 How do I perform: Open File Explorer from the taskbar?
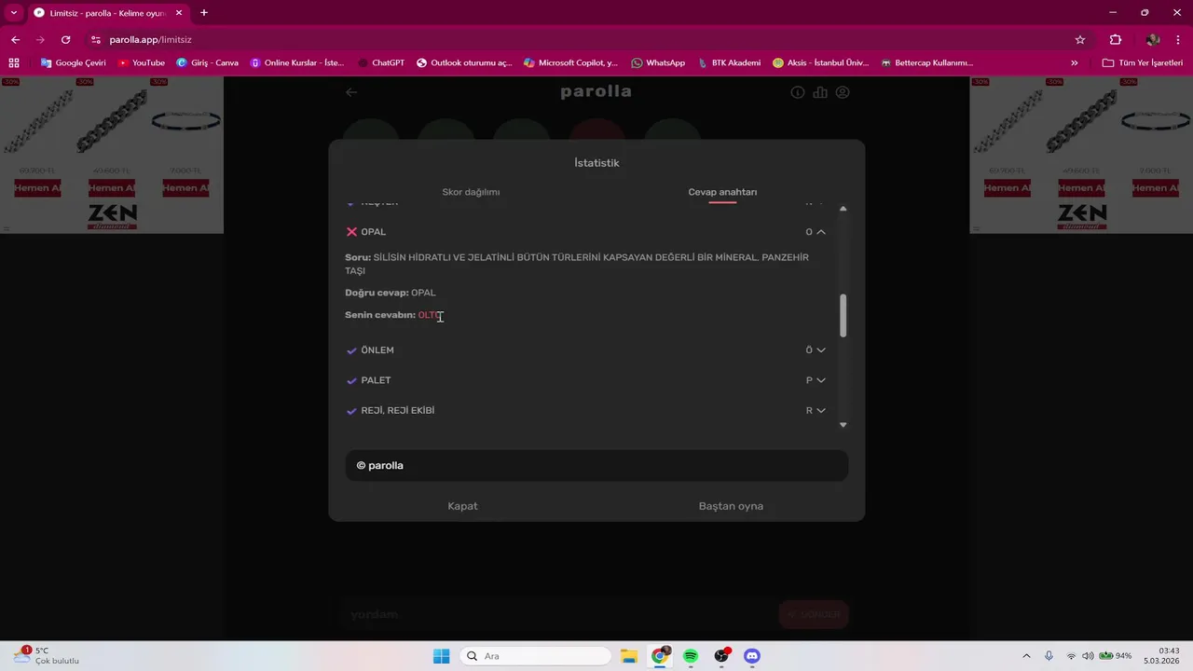pyautogui.click(x=628, y=656)
